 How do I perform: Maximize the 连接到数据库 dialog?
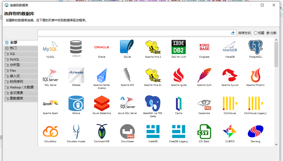point(262,5)
